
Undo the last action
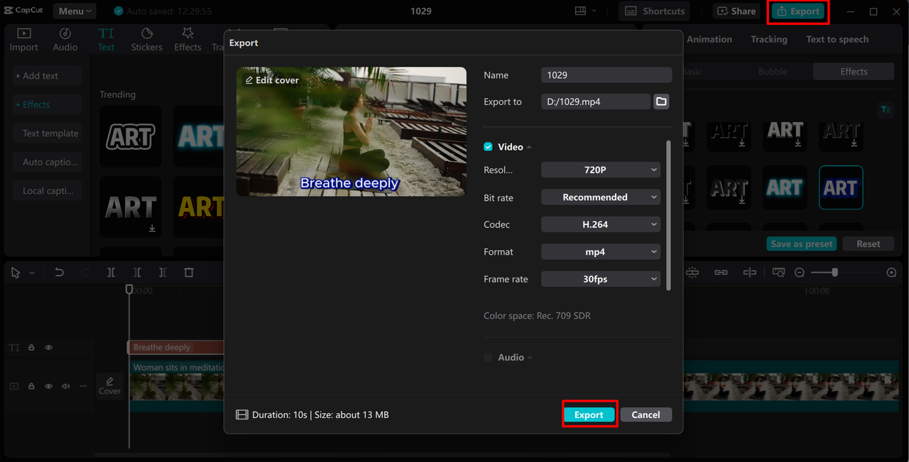60,273
